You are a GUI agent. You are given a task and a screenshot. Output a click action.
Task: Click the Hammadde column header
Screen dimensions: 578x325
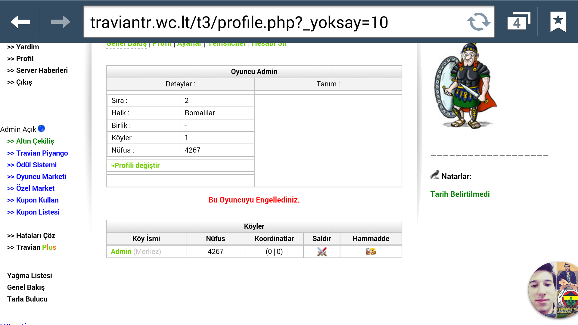coord(371,239)
